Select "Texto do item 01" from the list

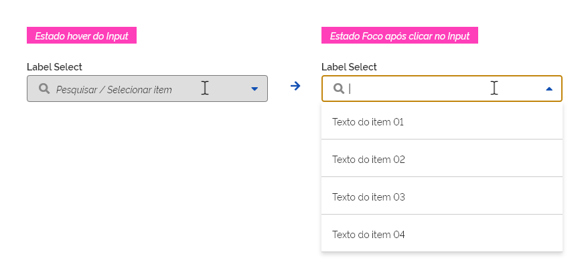coord(368,122)
